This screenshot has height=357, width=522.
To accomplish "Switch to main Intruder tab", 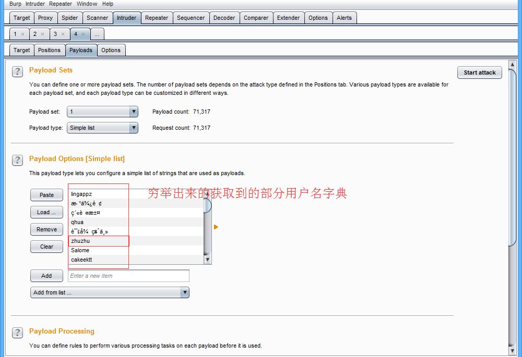I will (126, 18).
